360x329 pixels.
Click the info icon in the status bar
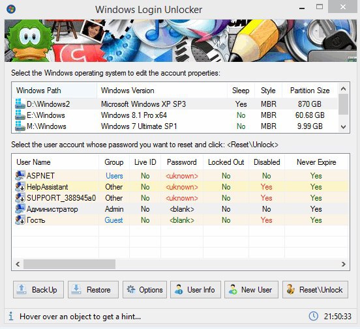coord(11,317)
